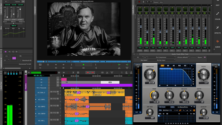Click the purple EQ icon on A5 / MX L clip
Image resolution: width=222 pixels, height=125 pixels.
pos(77,121)
